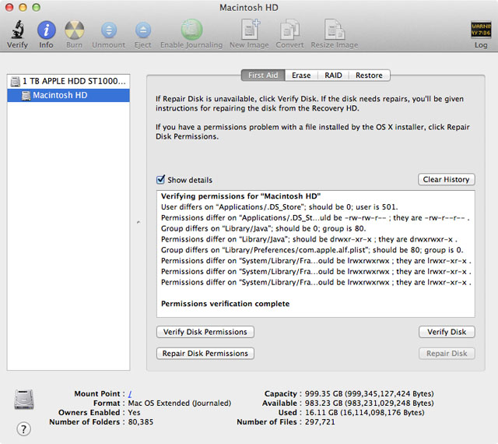Image resolution: width=498 pixels, height=444 pixels.
Task: Click the Capacity value 999.35 GB
Action: pos(369,393)
